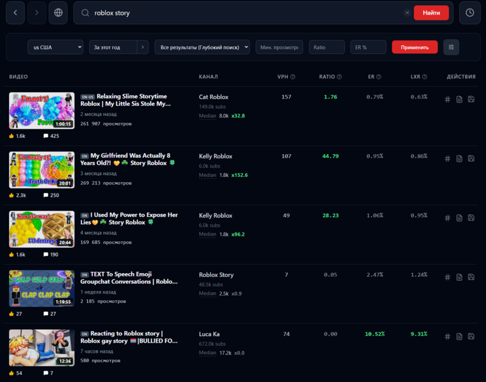486x382 pixels.
Task: Click save icon for Luca Ka video
Action: point(471,336)
